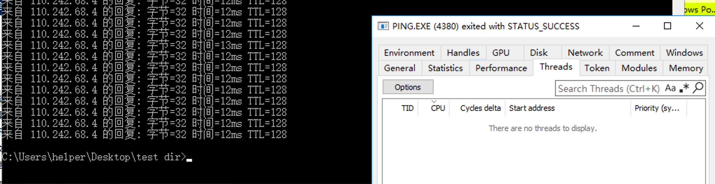Open the Handles tab
This screenshot has height=184, width=715.
[x=463, y=53]
